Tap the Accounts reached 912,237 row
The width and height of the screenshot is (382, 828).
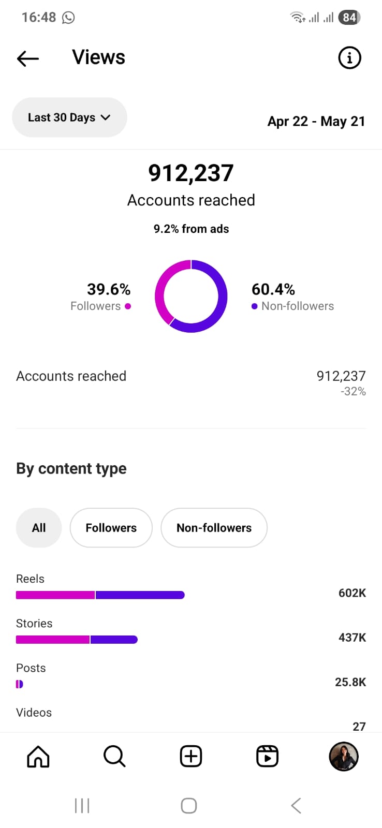[191, 382]
